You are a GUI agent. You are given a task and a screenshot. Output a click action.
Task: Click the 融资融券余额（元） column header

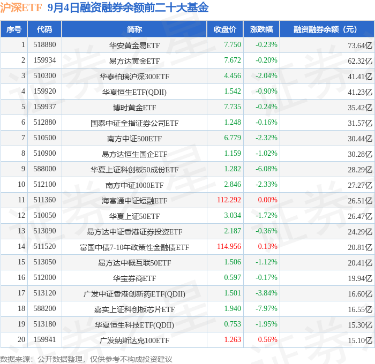327,29
